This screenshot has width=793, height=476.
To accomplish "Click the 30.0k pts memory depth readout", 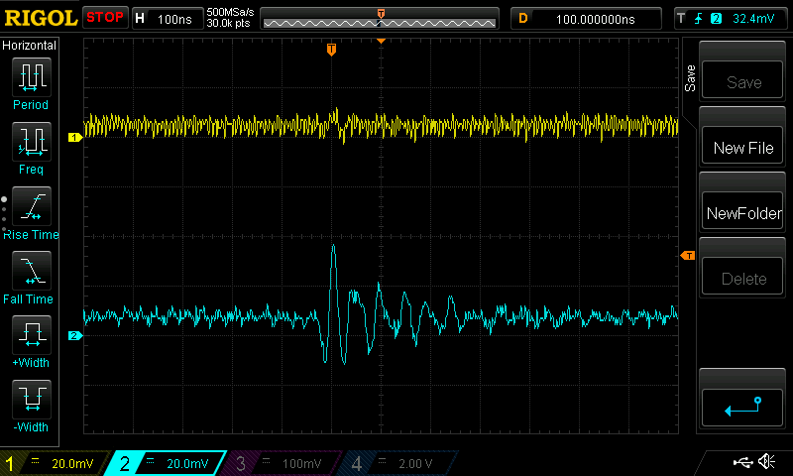I will coord(229,23).
